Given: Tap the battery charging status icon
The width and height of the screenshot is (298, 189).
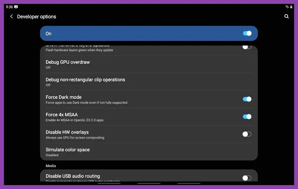Looking at the screenshot, I should [x=291, y=7].
